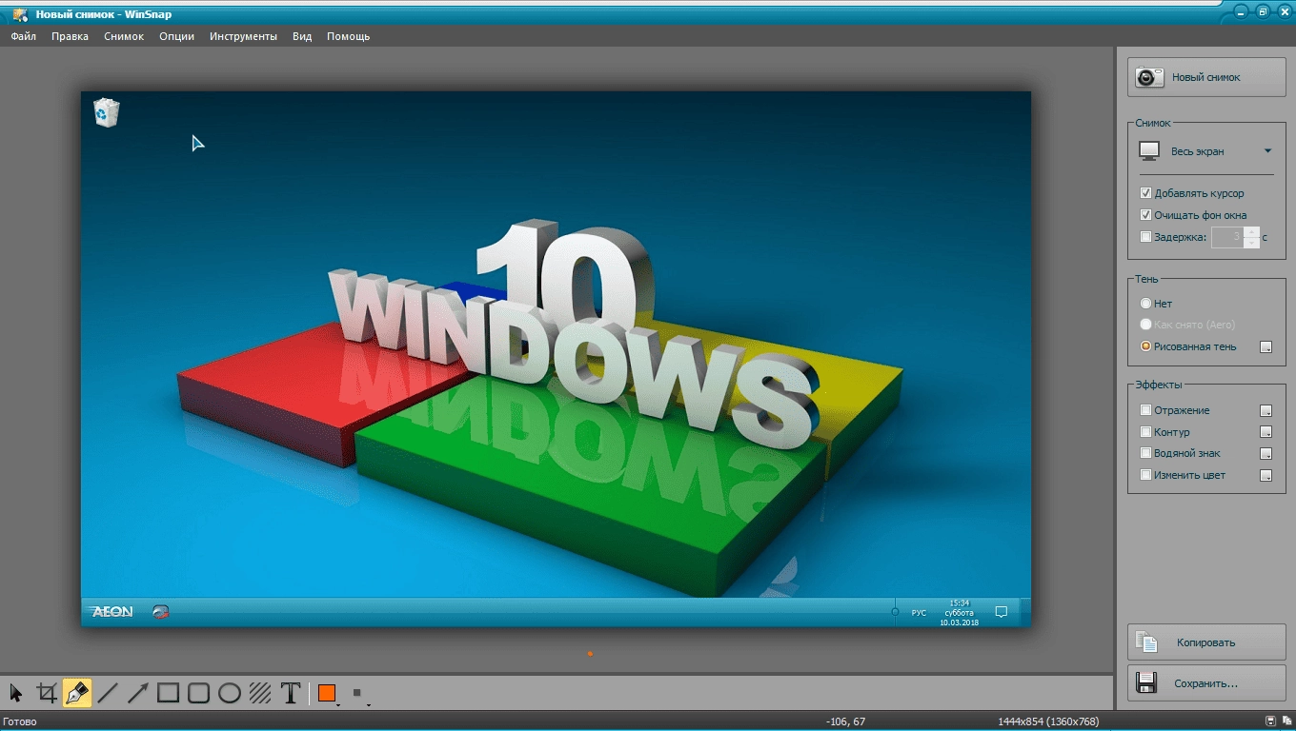
Task: Select the straight Line tool
Action: [x=108, y=693]
